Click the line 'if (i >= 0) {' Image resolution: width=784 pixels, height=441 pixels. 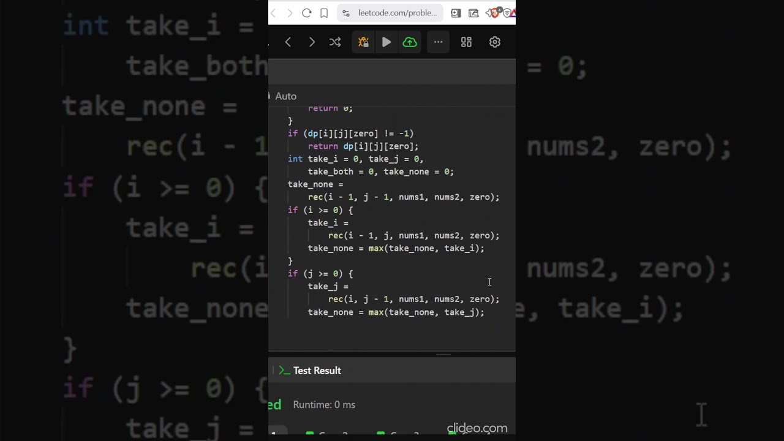pos(320,210)
